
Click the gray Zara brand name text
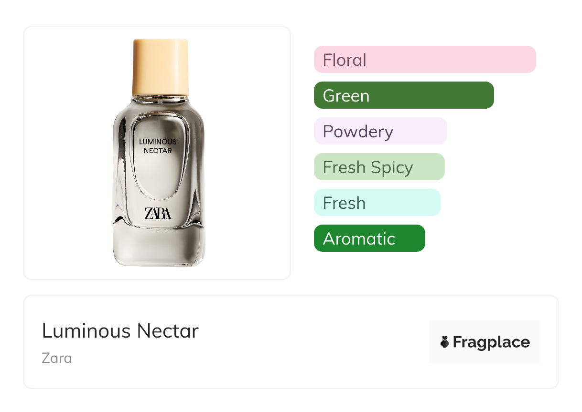point(57,358)
